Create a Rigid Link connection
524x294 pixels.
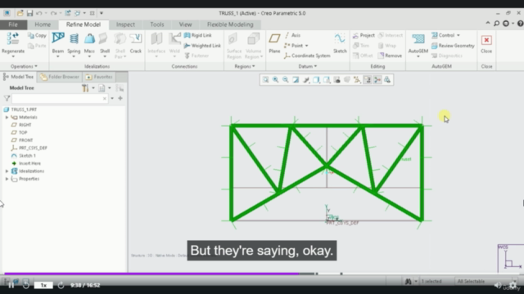[x=198, y=35]
